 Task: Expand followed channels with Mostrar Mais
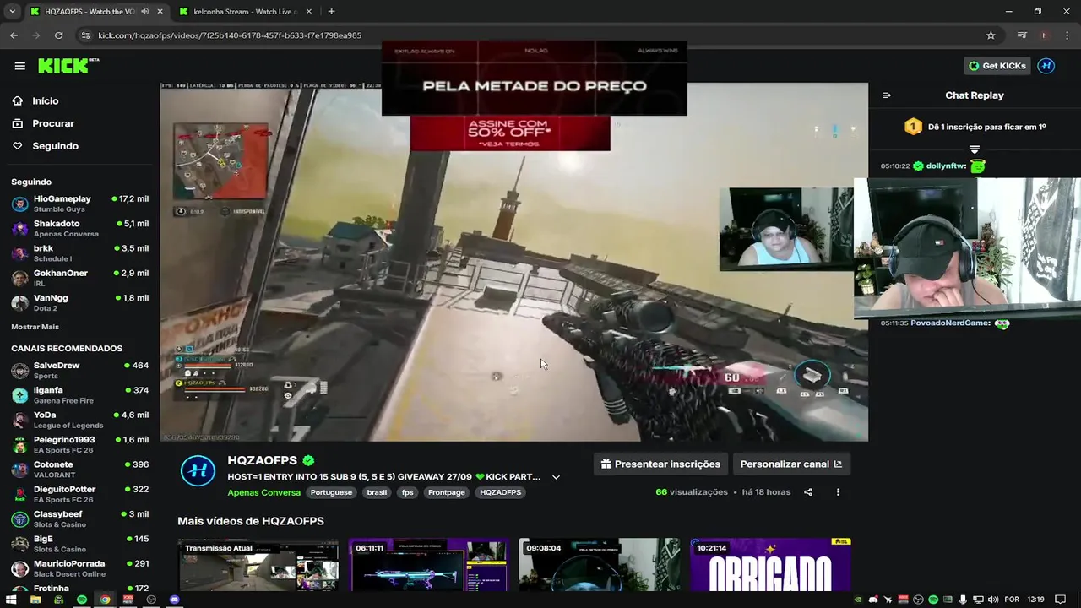35,327
